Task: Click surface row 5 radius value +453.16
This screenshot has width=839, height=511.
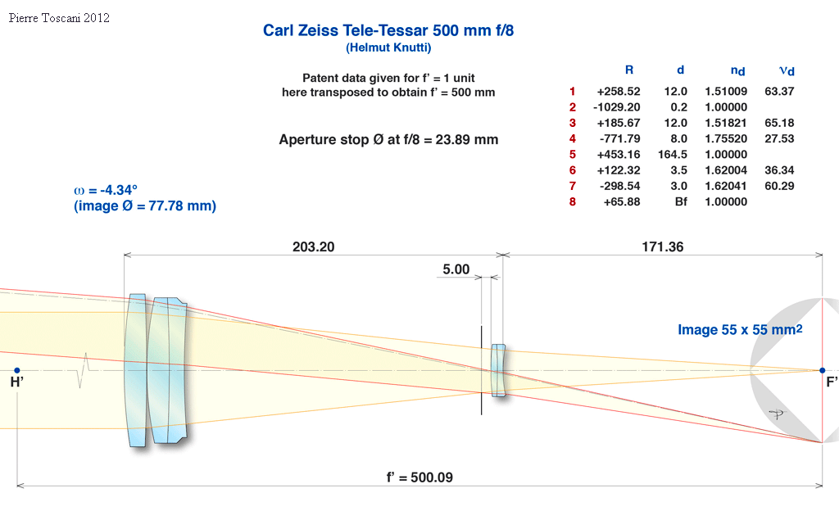Action: point(619,154)
